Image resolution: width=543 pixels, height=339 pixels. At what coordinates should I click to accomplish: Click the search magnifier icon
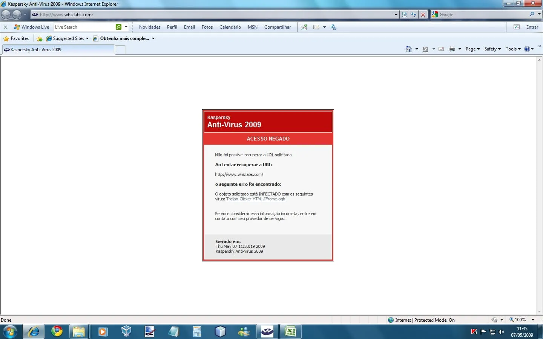[x=532, y=14]
